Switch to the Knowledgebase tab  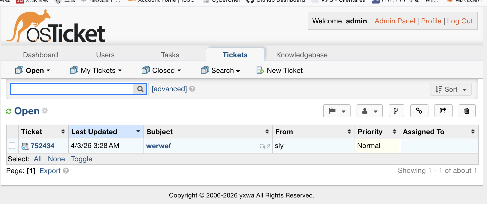tap(302, 55)
